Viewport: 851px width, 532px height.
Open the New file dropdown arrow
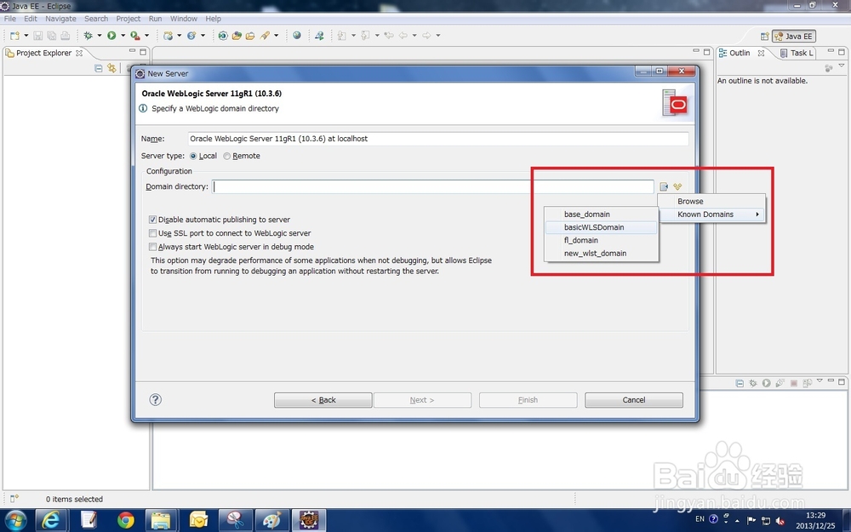[26, 35]
